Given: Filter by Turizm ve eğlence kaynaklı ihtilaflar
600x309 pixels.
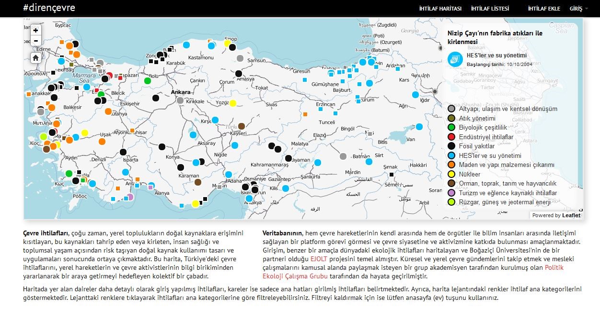Looking at the screenshot, I should (508, 193).
